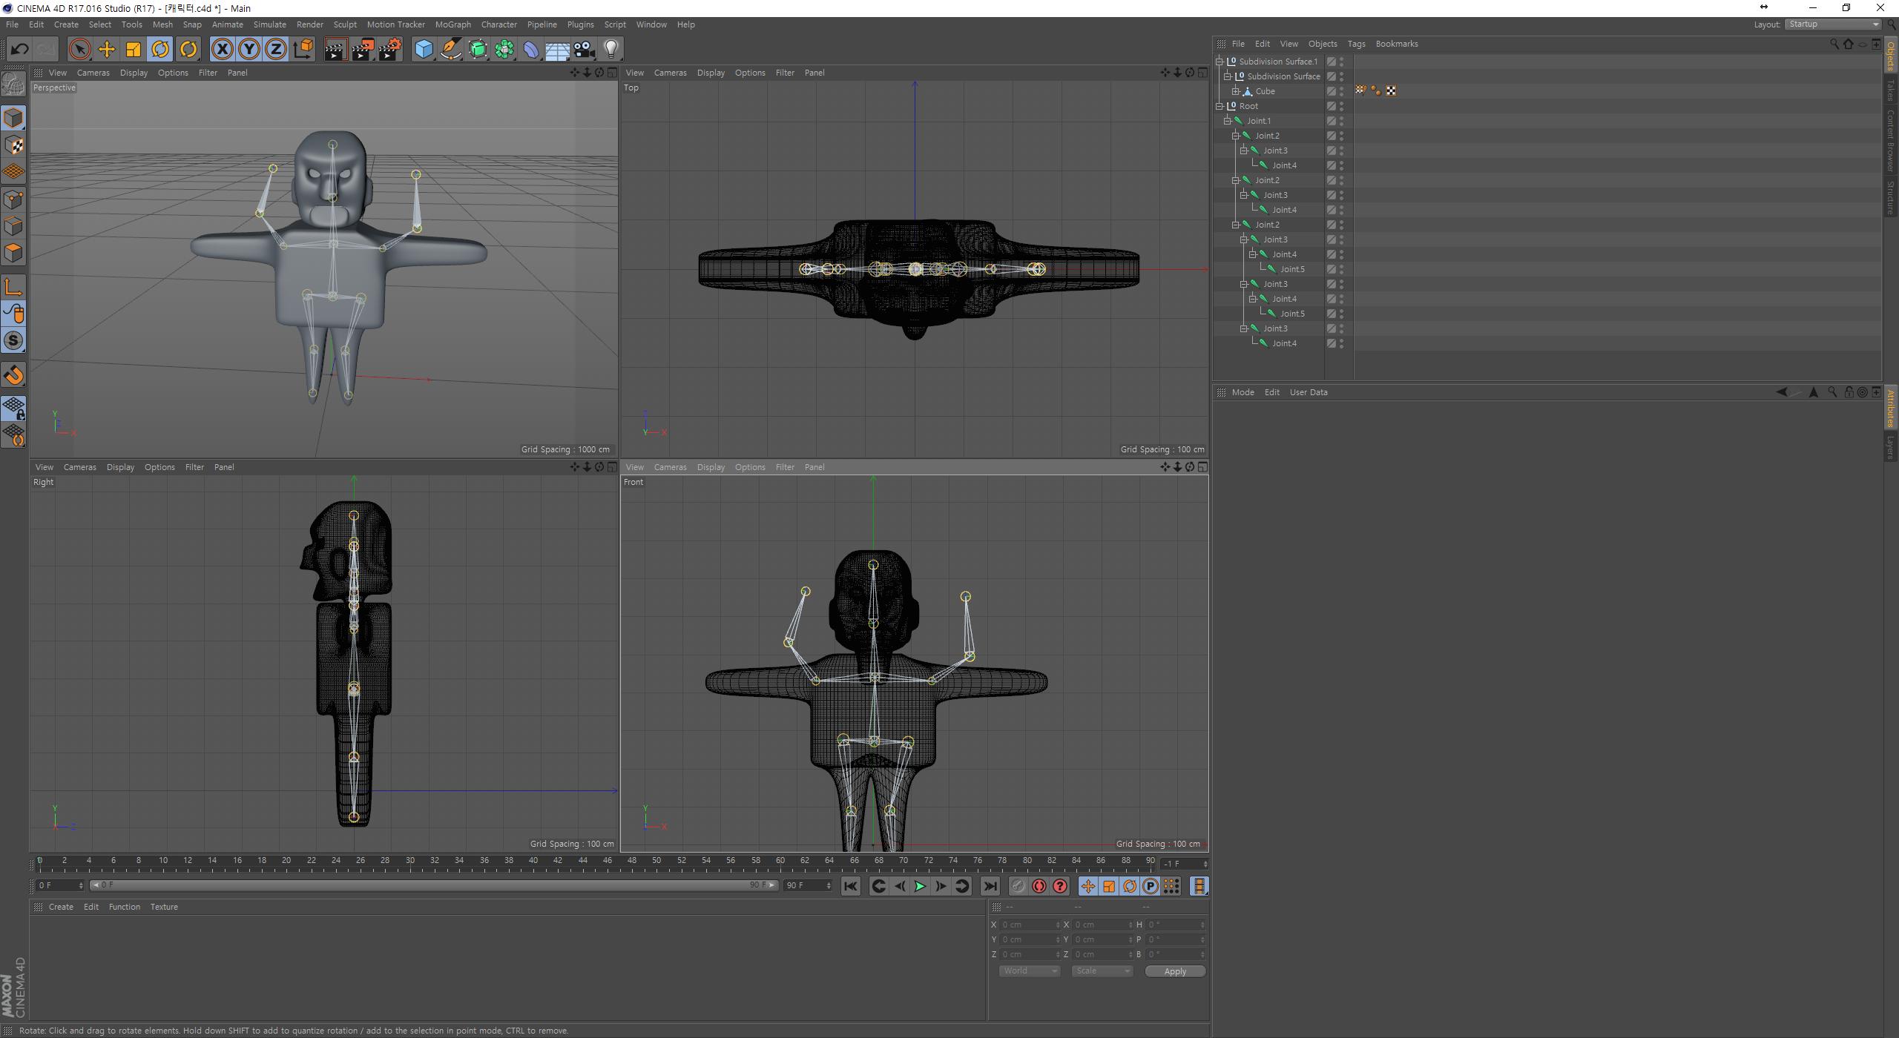Open the Sculpt menu
The image size is (1899, 1038).
pyautogui.click(x=345, y=24)
